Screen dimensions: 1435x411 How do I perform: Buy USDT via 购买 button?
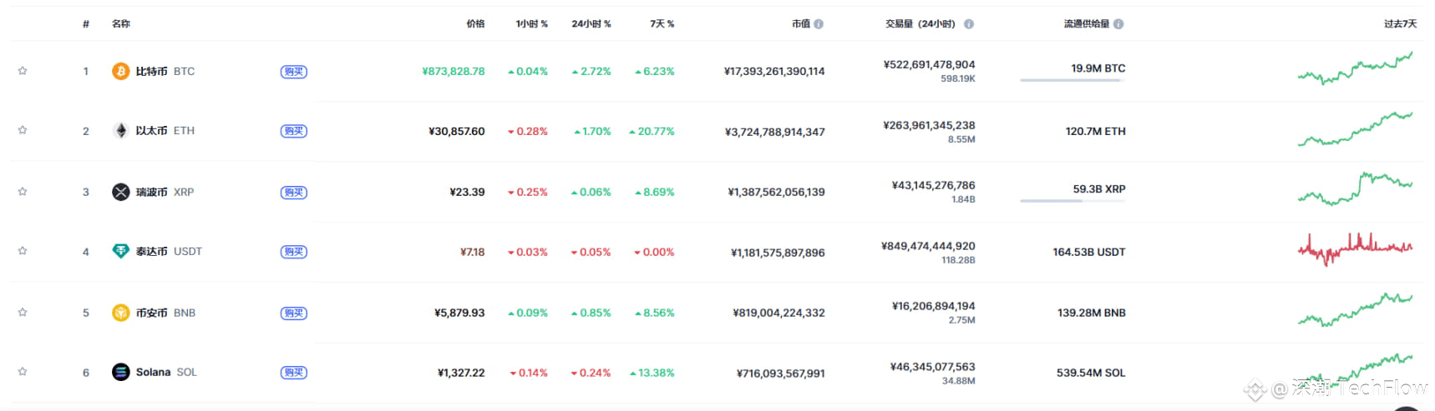coord(294,252)
